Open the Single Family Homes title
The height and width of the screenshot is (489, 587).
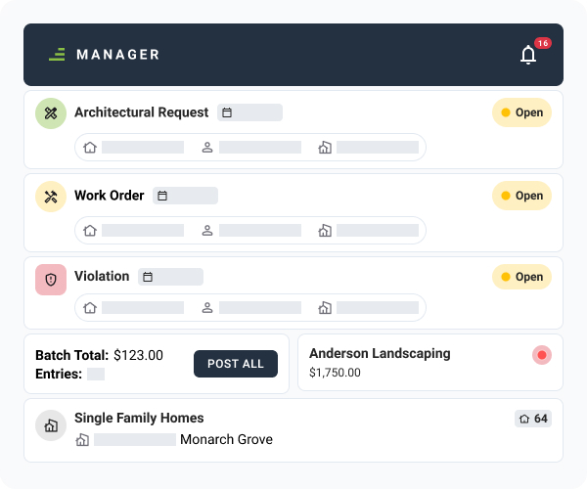tap(139, 418)
